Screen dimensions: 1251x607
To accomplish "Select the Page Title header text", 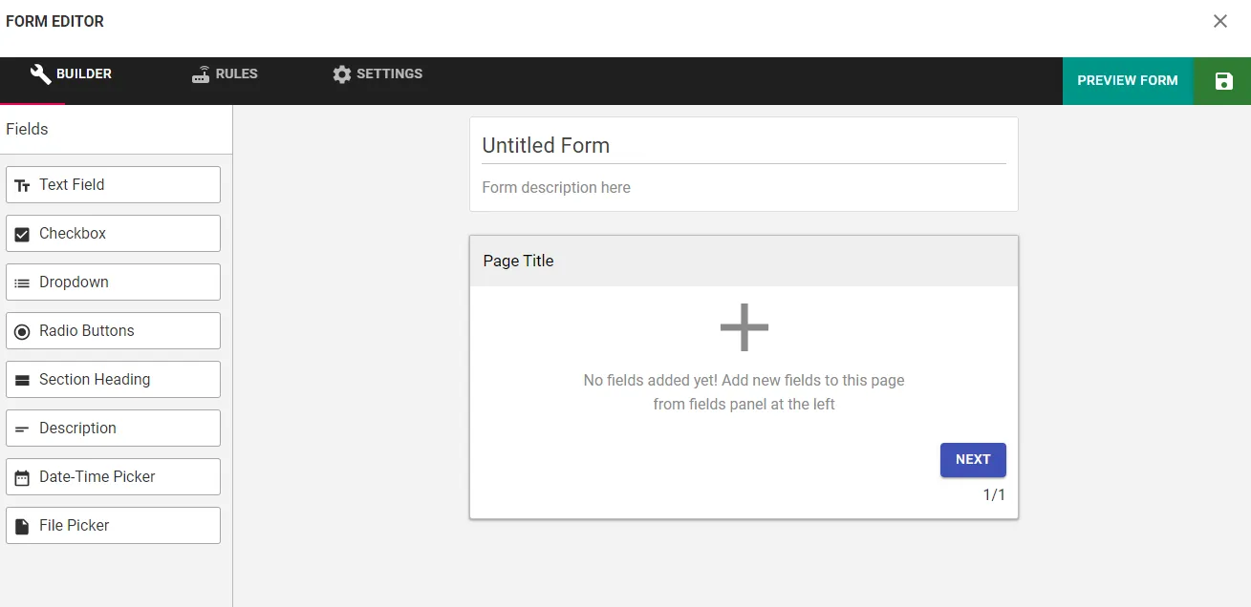I will [519, 261].
